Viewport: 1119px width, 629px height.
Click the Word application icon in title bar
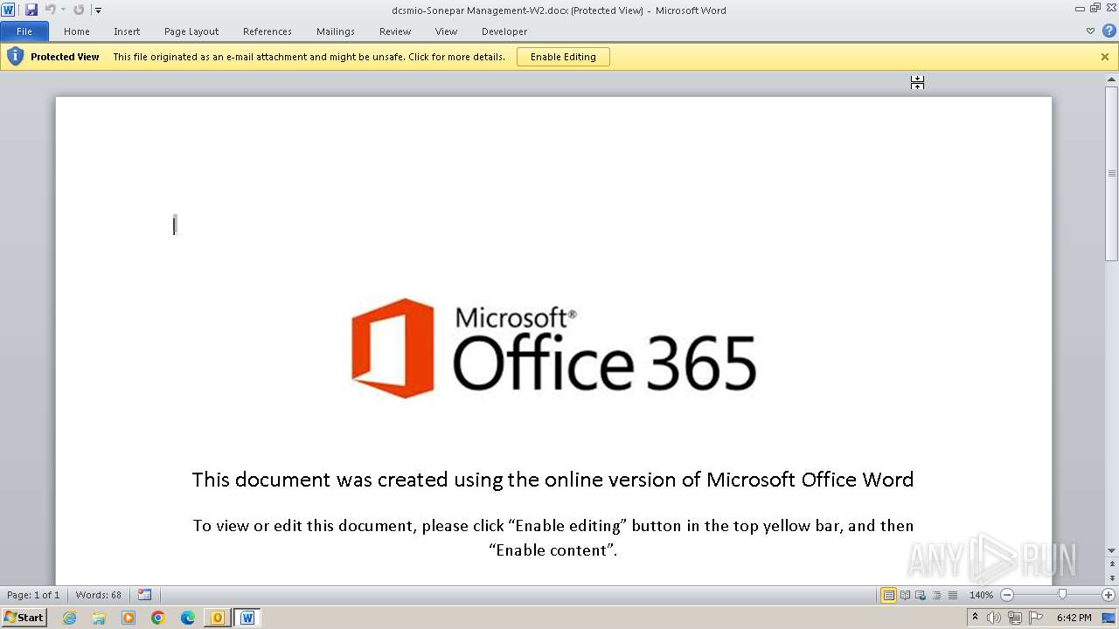pos(8,10)
